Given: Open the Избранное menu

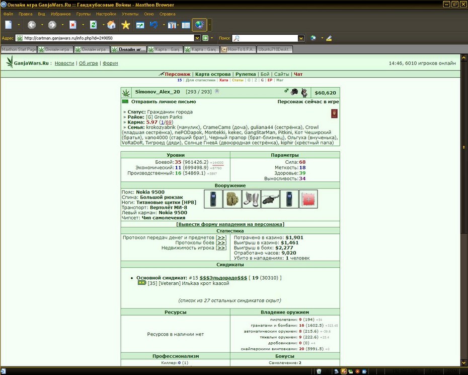Looking at the screenshot, I should [60, 14].
